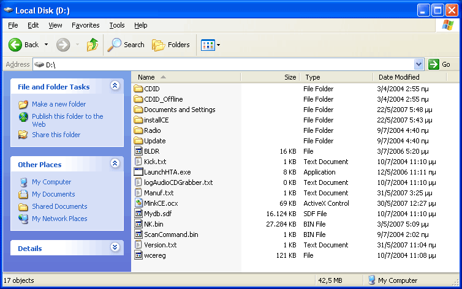
Task: Click the Make a new folder link
Action: click(x=59, y=104)
